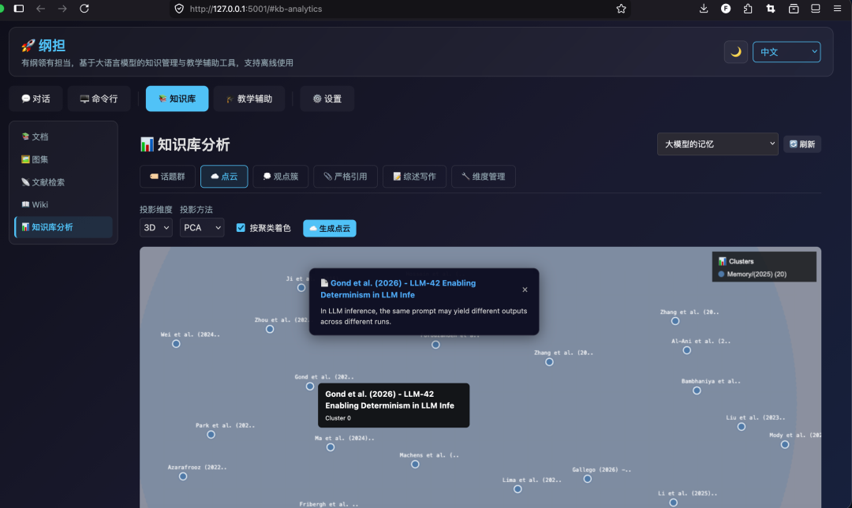Reload the page with the refresh icon
Image resolution: width=852 pixels, height=508 pixels.
[84, 9]
